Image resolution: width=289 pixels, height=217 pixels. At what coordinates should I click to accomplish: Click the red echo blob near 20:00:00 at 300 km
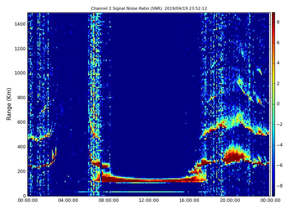pyautogui.click(x=234, y=157)
